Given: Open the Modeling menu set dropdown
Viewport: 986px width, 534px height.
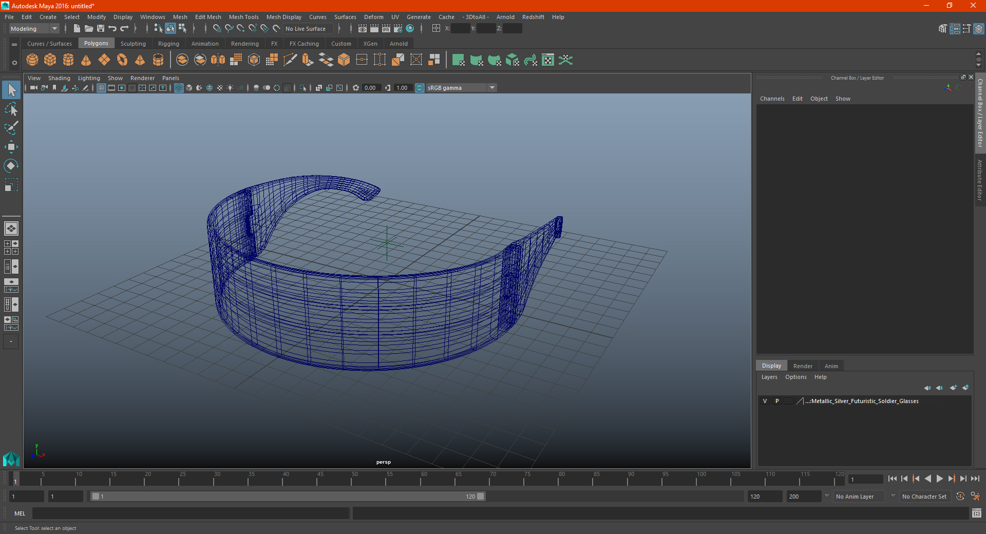Looking at the screenshot, I should pyautogui.click(x=34, y=29).
